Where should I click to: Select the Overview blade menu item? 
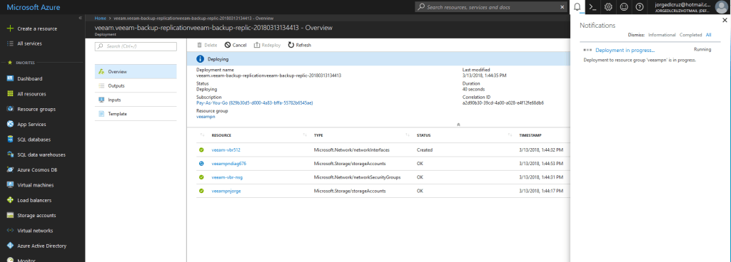(136, 71)
